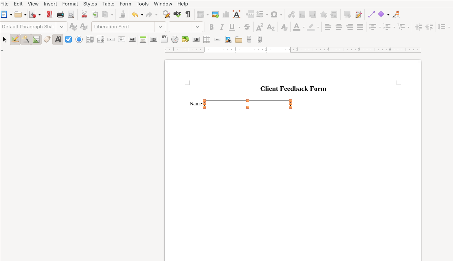The image size is (453, 261).
Task: Open the Insert menu
Action: click(50, 4)
